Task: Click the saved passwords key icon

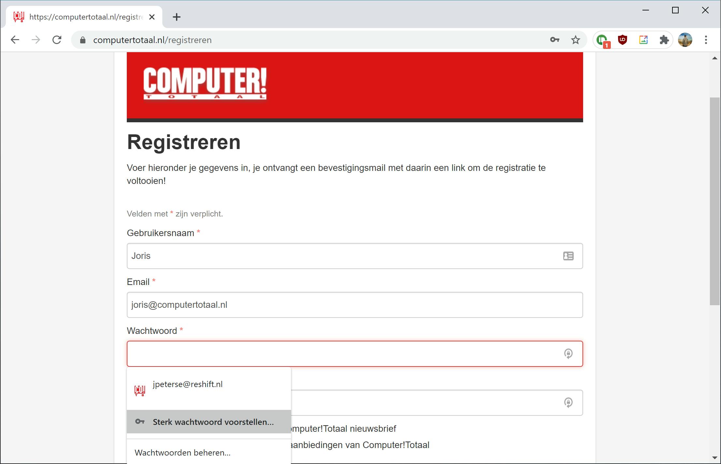Action: click(x=554, y=40)
